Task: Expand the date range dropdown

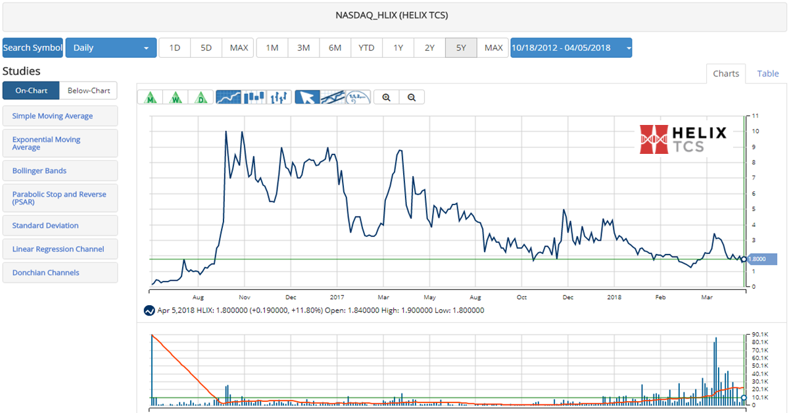Action: coord(571,47)
